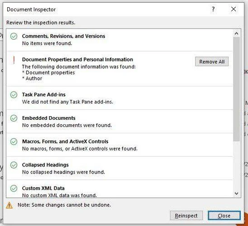Click green checkmark beside Task Pane Add-ins

[x=14, y=94]
